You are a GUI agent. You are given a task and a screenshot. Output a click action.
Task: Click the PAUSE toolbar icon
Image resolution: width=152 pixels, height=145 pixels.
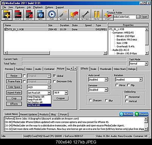pyautogui.click(x=96, y=15)
